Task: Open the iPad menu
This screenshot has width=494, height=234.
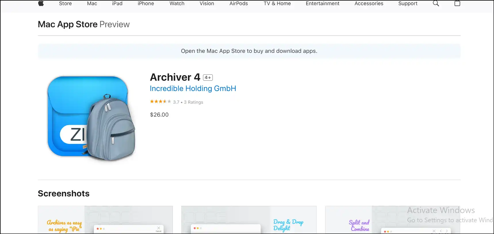Action: pyautogui.click(x=117, y=3)
